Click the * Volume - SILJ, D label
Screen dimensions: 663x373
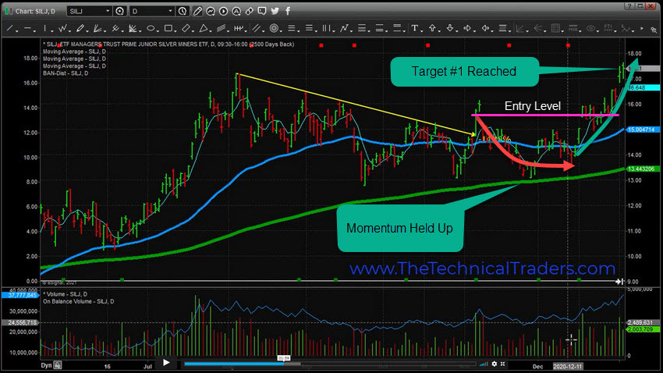coord(65,294)
